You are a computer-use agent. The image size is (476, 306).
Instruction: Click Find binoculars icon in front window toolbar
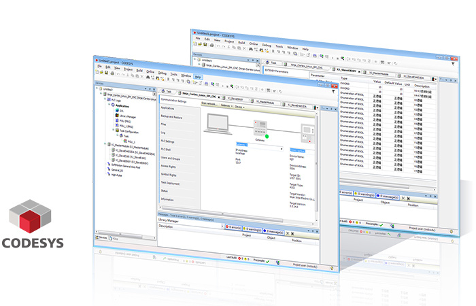point(148,77)
